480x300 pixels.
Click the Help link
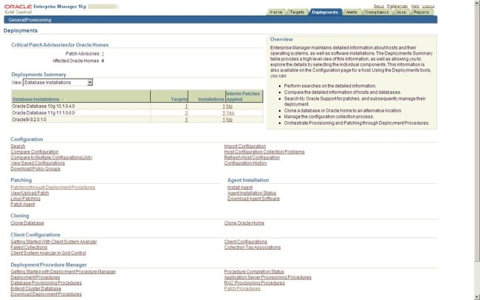pyautogui.click(x=415, y=6)
